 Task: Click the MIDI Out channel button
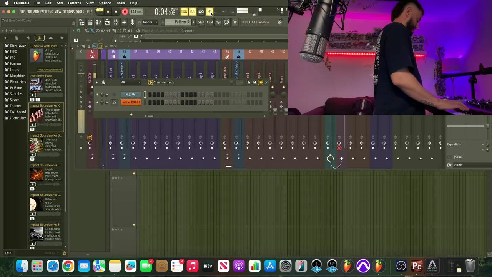131,95
